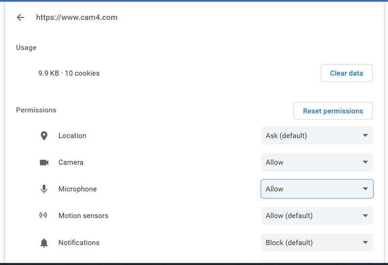
Task: Open the Camera permission dropdown
Action: tap(317, 162)
